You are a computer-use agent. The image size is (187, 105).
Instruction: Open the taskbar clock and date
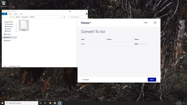[x=179, y=103]
